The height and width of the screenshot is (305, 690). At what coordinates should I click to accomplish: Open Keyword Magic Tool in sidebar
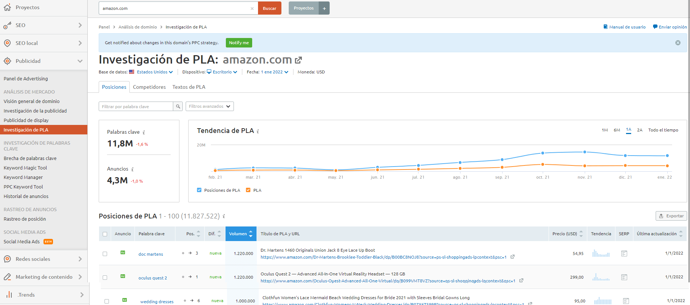[x=25, y=168]
